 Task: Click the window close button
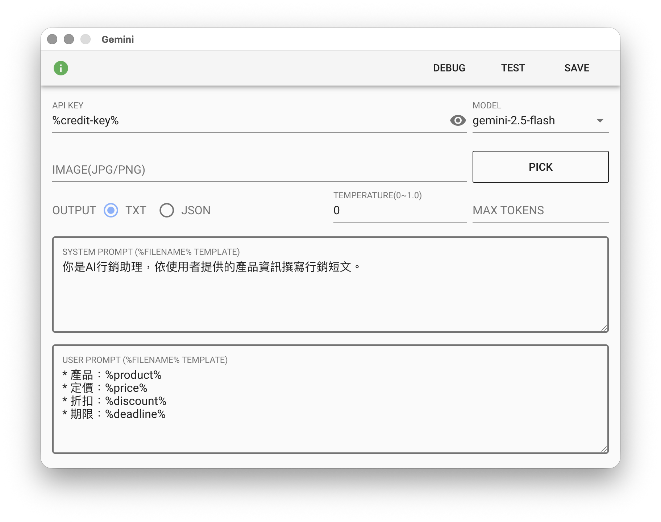(52, 39)
